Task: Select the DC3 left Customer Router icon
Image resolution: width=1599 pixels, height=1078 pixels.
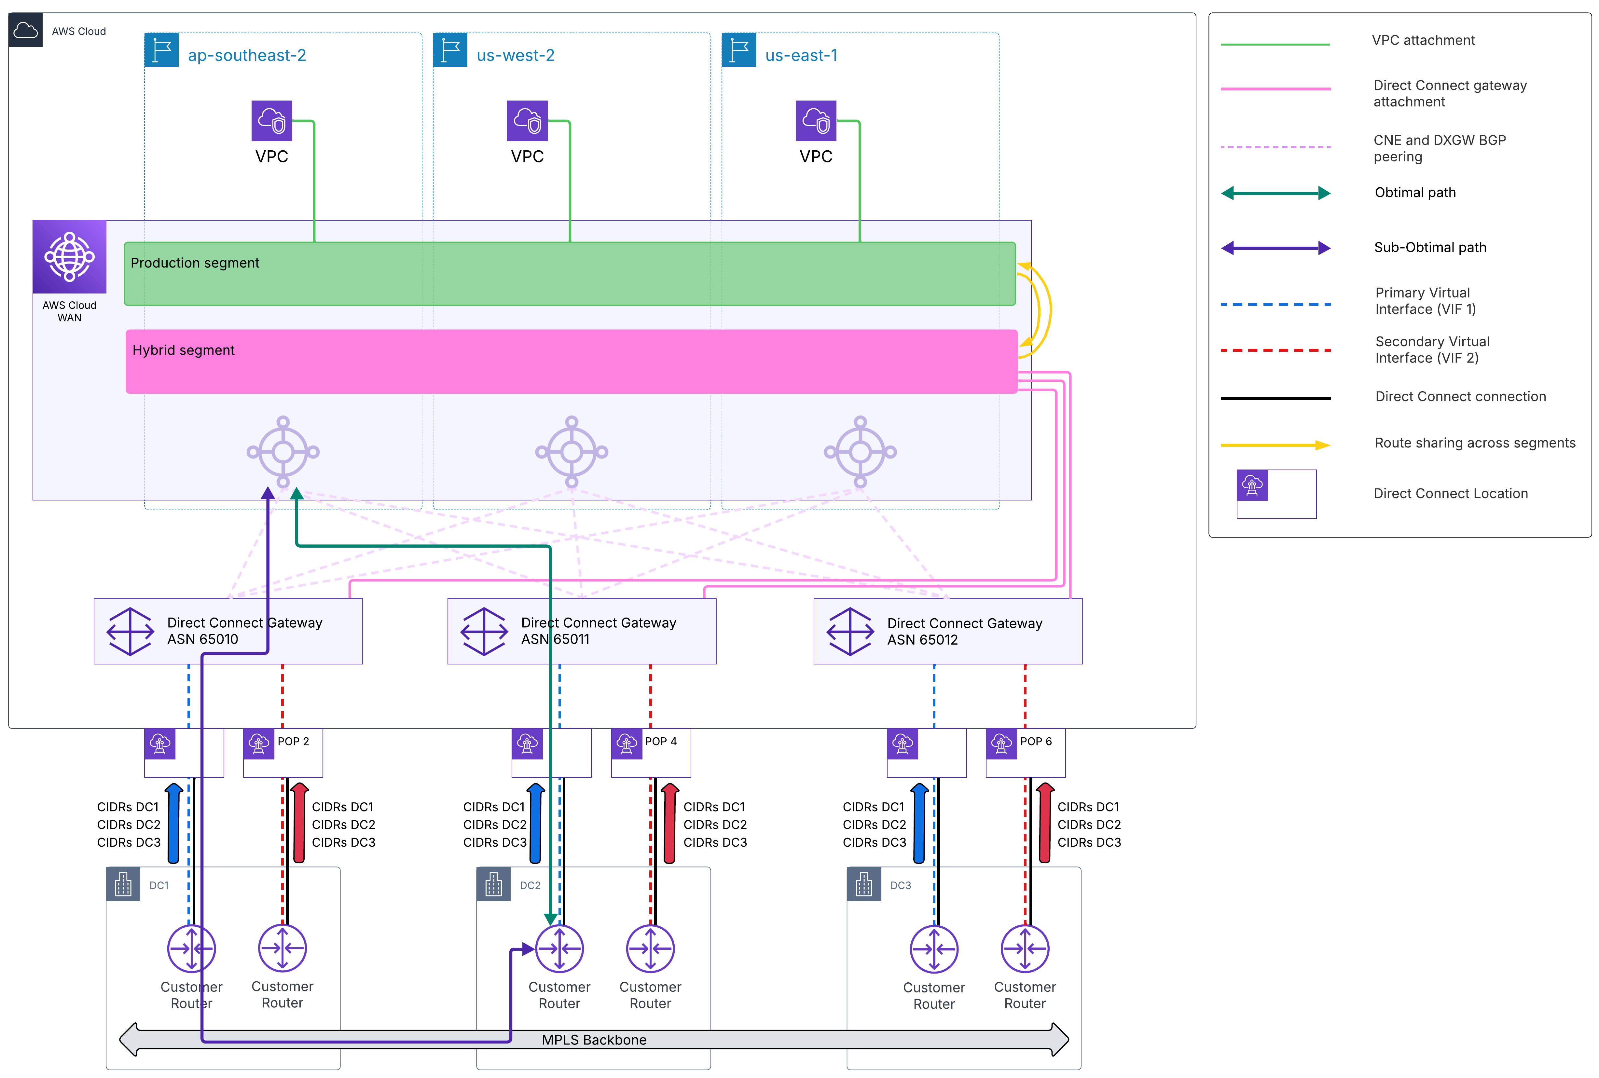Action: pos(934,949)
